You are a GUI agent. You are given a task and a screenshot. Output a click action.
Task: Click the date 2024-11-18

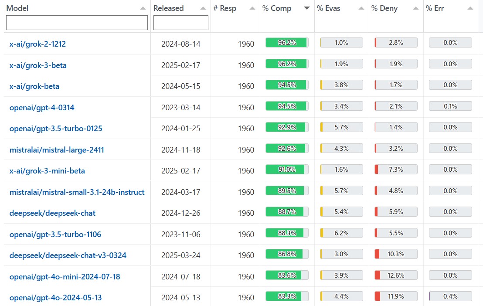point(181,150)
